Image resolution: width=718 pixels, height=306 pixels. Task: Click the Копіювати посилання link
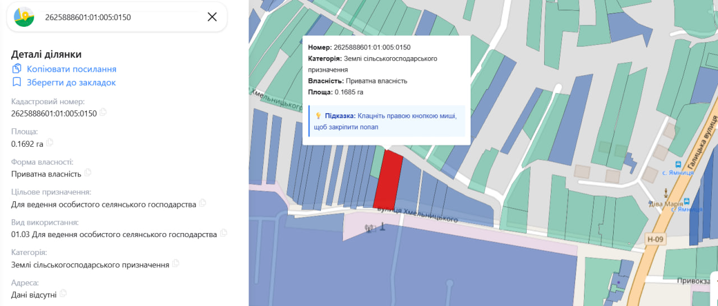tap(72, 69)
